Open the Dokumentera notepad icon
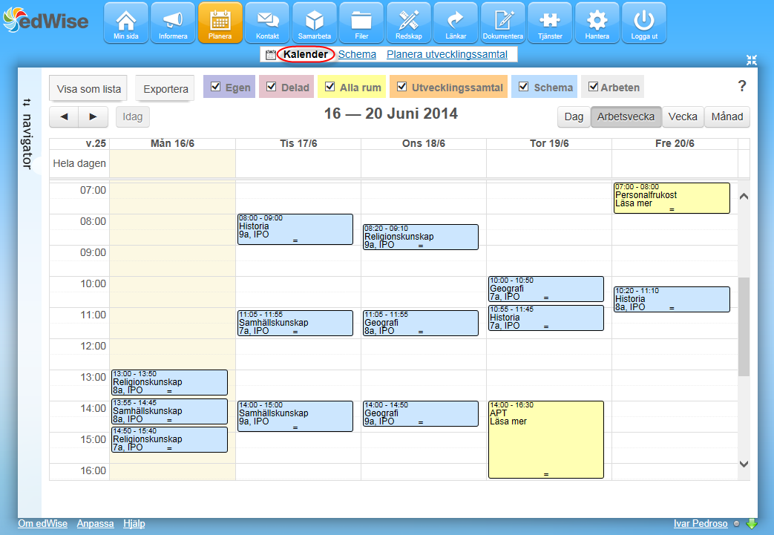This screenshot has height=535, width=774. coord(503,23)
